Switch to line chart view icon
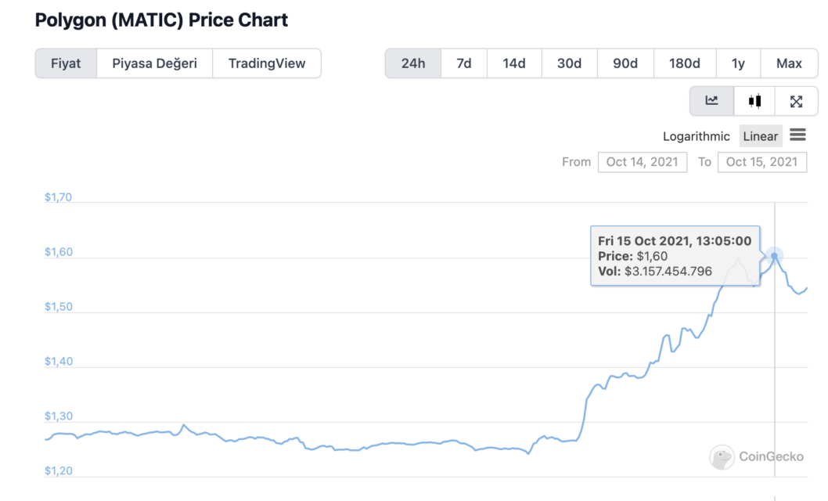The image size is (828, 501). tap(711, 101)
